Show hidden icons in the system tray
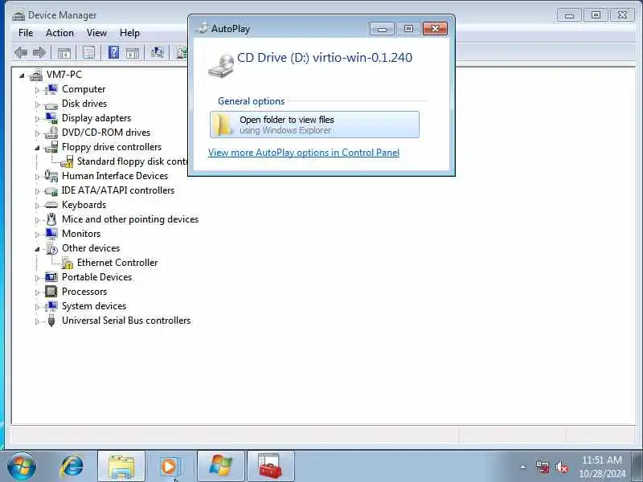This screenshot has width=643, height=482. (x=523, y=467)
